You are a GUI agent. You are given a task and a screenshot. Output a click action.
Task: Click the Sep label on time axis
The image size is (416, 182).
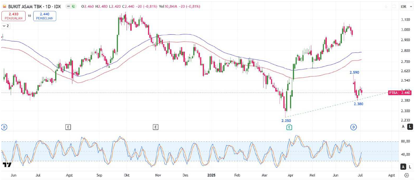100,175
